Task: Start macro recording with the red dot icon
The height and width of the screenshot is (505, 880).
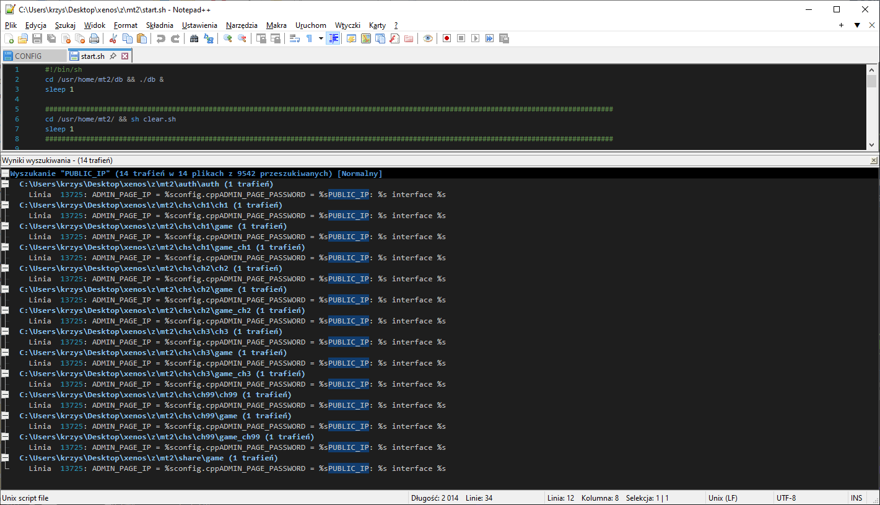Action: click(447, 38)
